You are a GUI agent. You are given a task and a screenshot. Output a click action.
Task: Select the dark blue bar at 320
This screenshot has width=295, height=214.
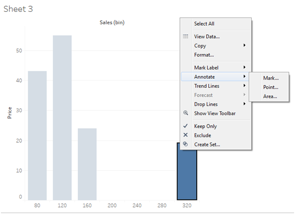[x=187, y=176]
